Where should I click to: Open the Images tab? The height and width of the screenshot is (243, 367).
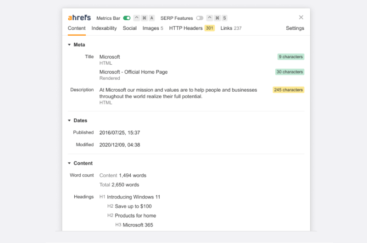[153, 28]
